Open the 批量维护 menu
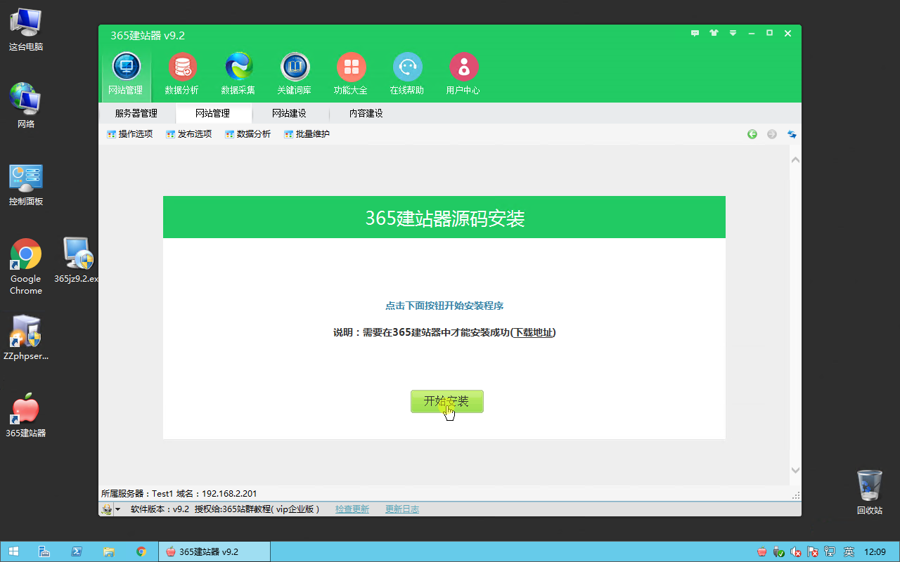 pyautogui.click(x=307, y=134)
